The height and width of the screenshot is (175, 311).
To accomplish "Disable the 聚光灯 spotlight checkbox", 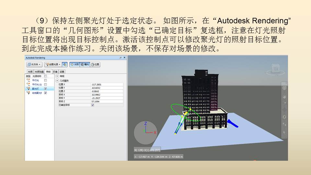I will (x=45, y=89).
